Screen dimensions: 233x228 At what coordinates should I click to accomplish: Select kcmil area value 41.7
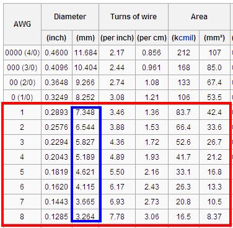coord(183,157)
